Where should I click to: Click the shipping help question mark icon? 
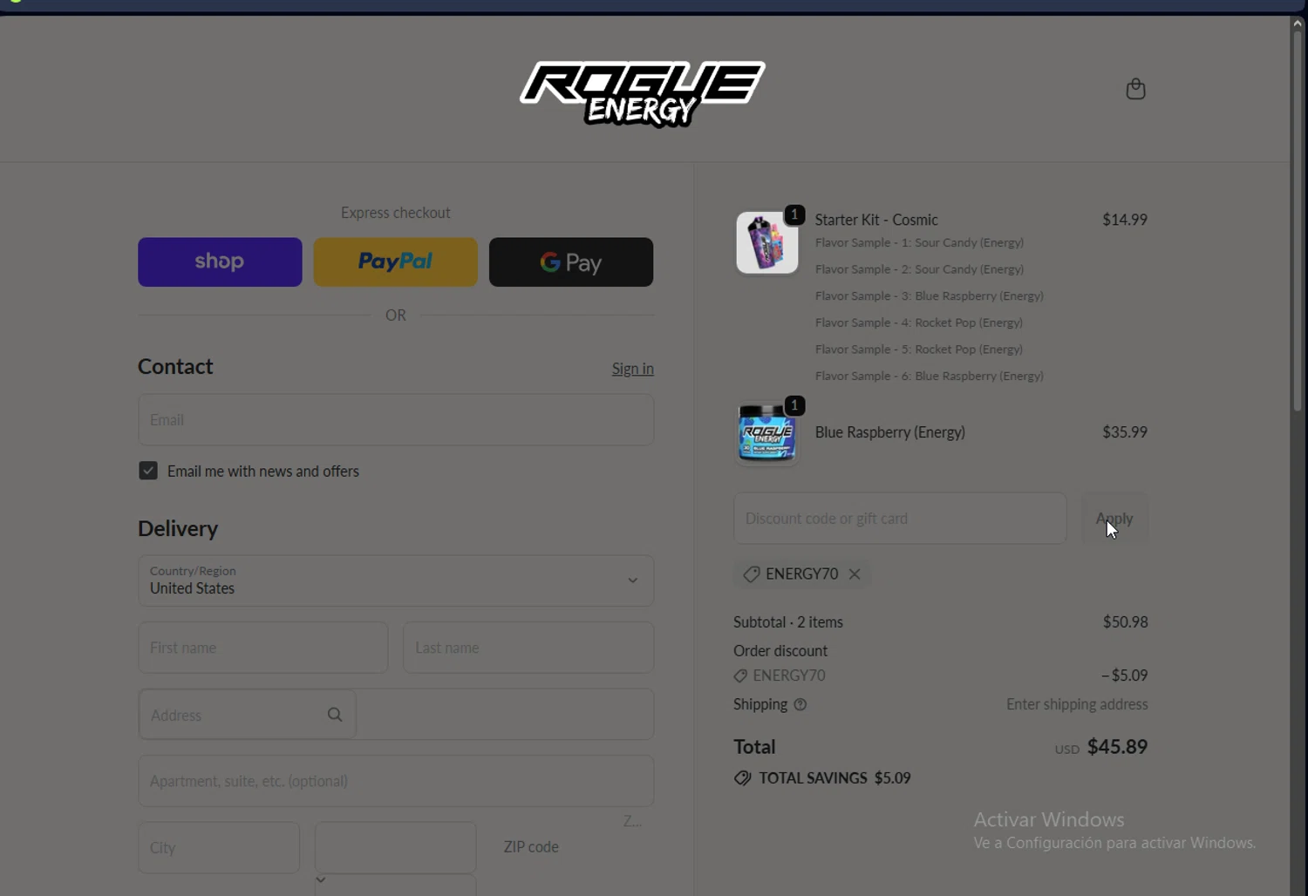pos(800,704)
